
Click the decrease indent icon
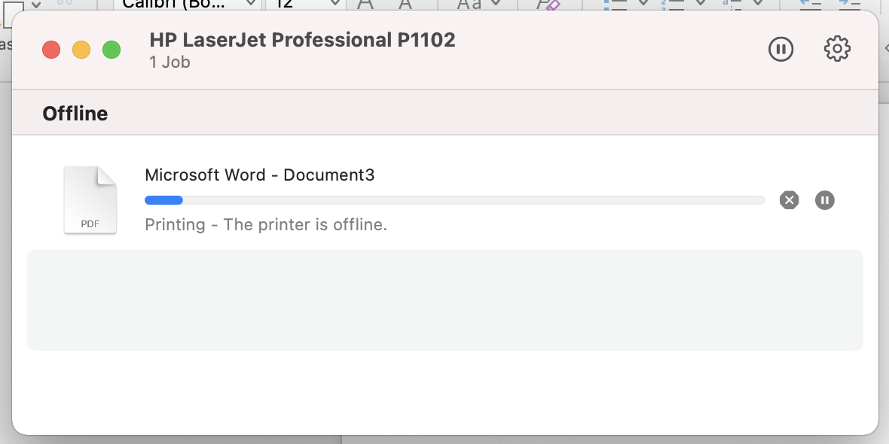[810, 4]
